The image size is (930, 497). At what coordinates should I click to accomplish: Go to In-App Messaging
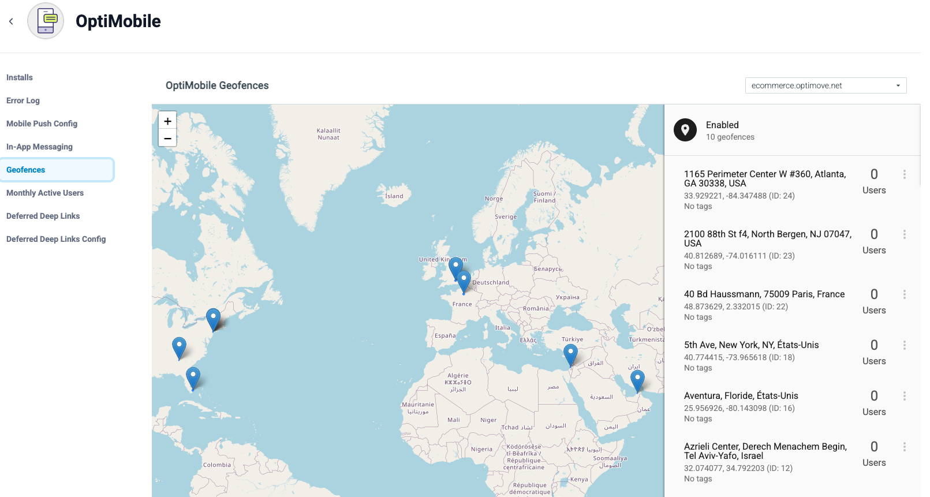39,147
